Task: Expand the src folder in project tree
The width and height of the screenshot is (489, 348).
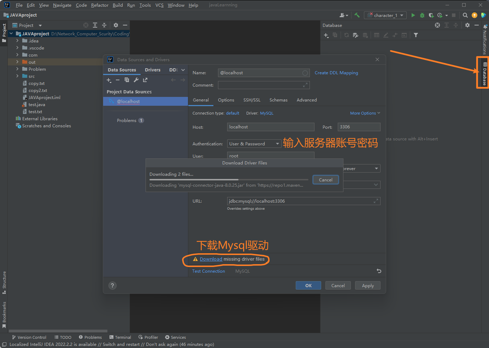Action: coord(17,76)
